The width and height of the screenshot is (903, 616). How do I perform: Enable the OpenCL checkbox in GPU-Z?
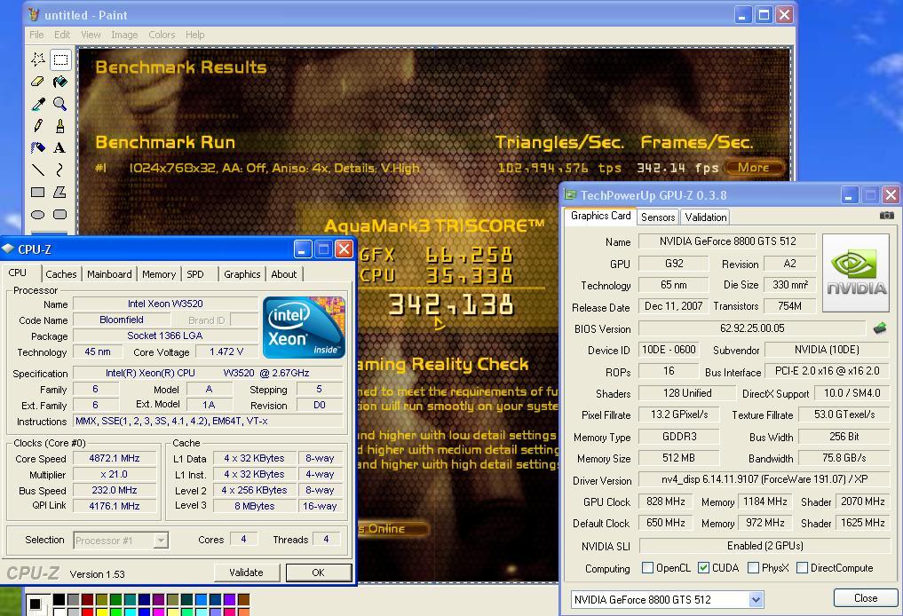pyautogui.click(x=647, y=568)
